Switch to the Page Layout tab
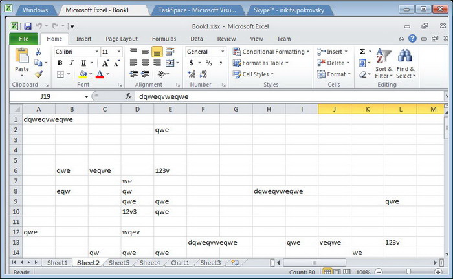This screenshot has height=279, width=453. point(122,39)
